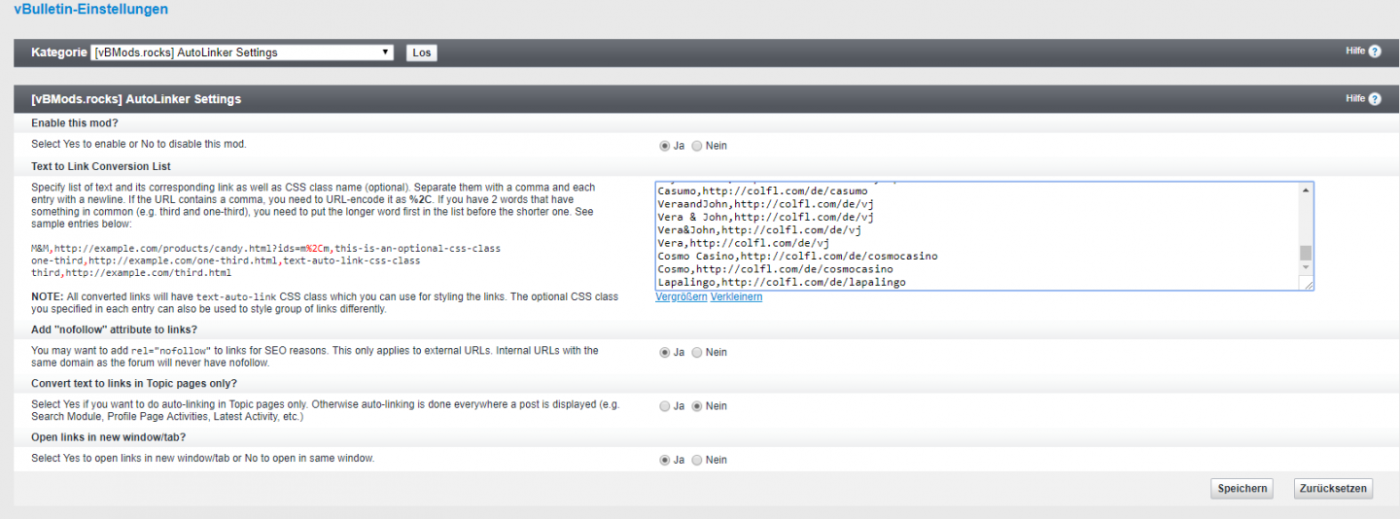Image resolution: width=1400 pixels, height=519 pixels.
Task: Open the Kategorie dropdown
Action: pyautogui.click(x=242, y=52)
